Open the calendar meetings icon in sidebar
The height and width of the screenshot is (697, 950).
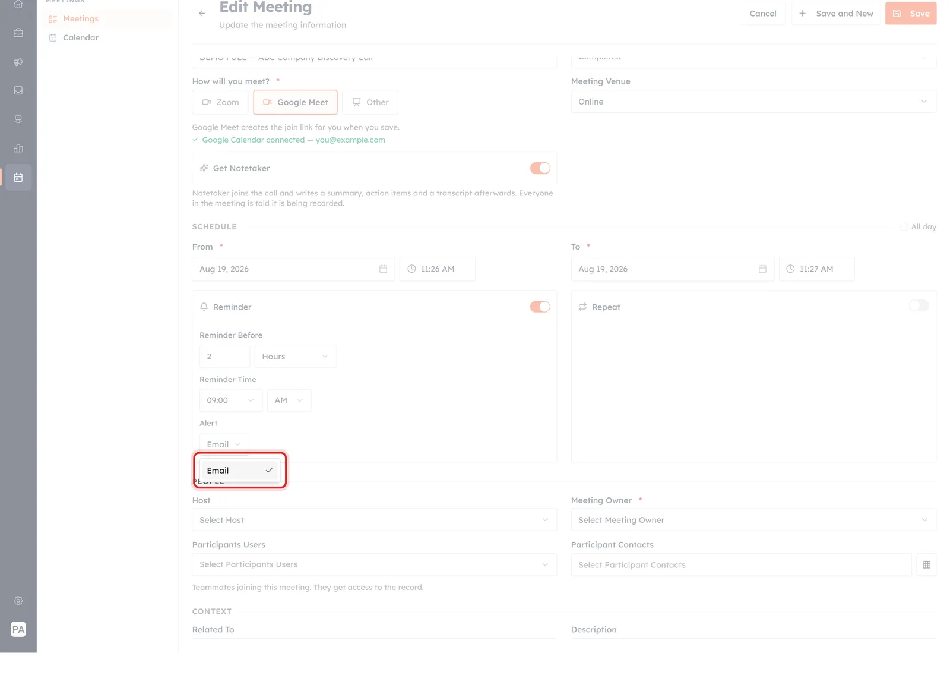pyautogui.click(x=18, y=178)
